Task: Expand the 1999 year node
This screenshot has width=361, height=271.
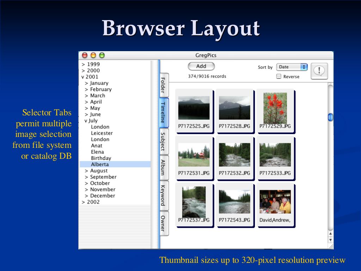Action: (x=83, y=65)
